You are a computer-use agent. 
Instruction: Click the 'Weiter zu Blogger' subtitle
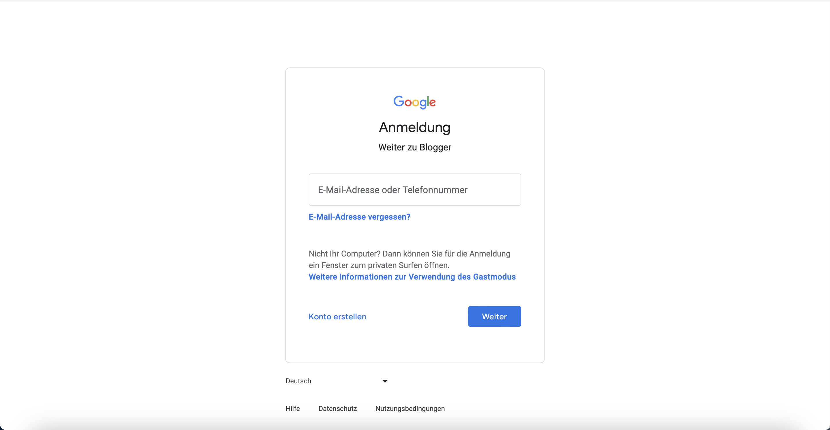(415, 147)
